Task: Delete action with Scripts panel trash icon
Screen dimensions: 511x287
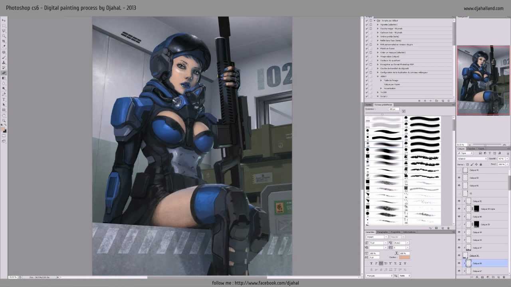Action: [x=448, y=100]
